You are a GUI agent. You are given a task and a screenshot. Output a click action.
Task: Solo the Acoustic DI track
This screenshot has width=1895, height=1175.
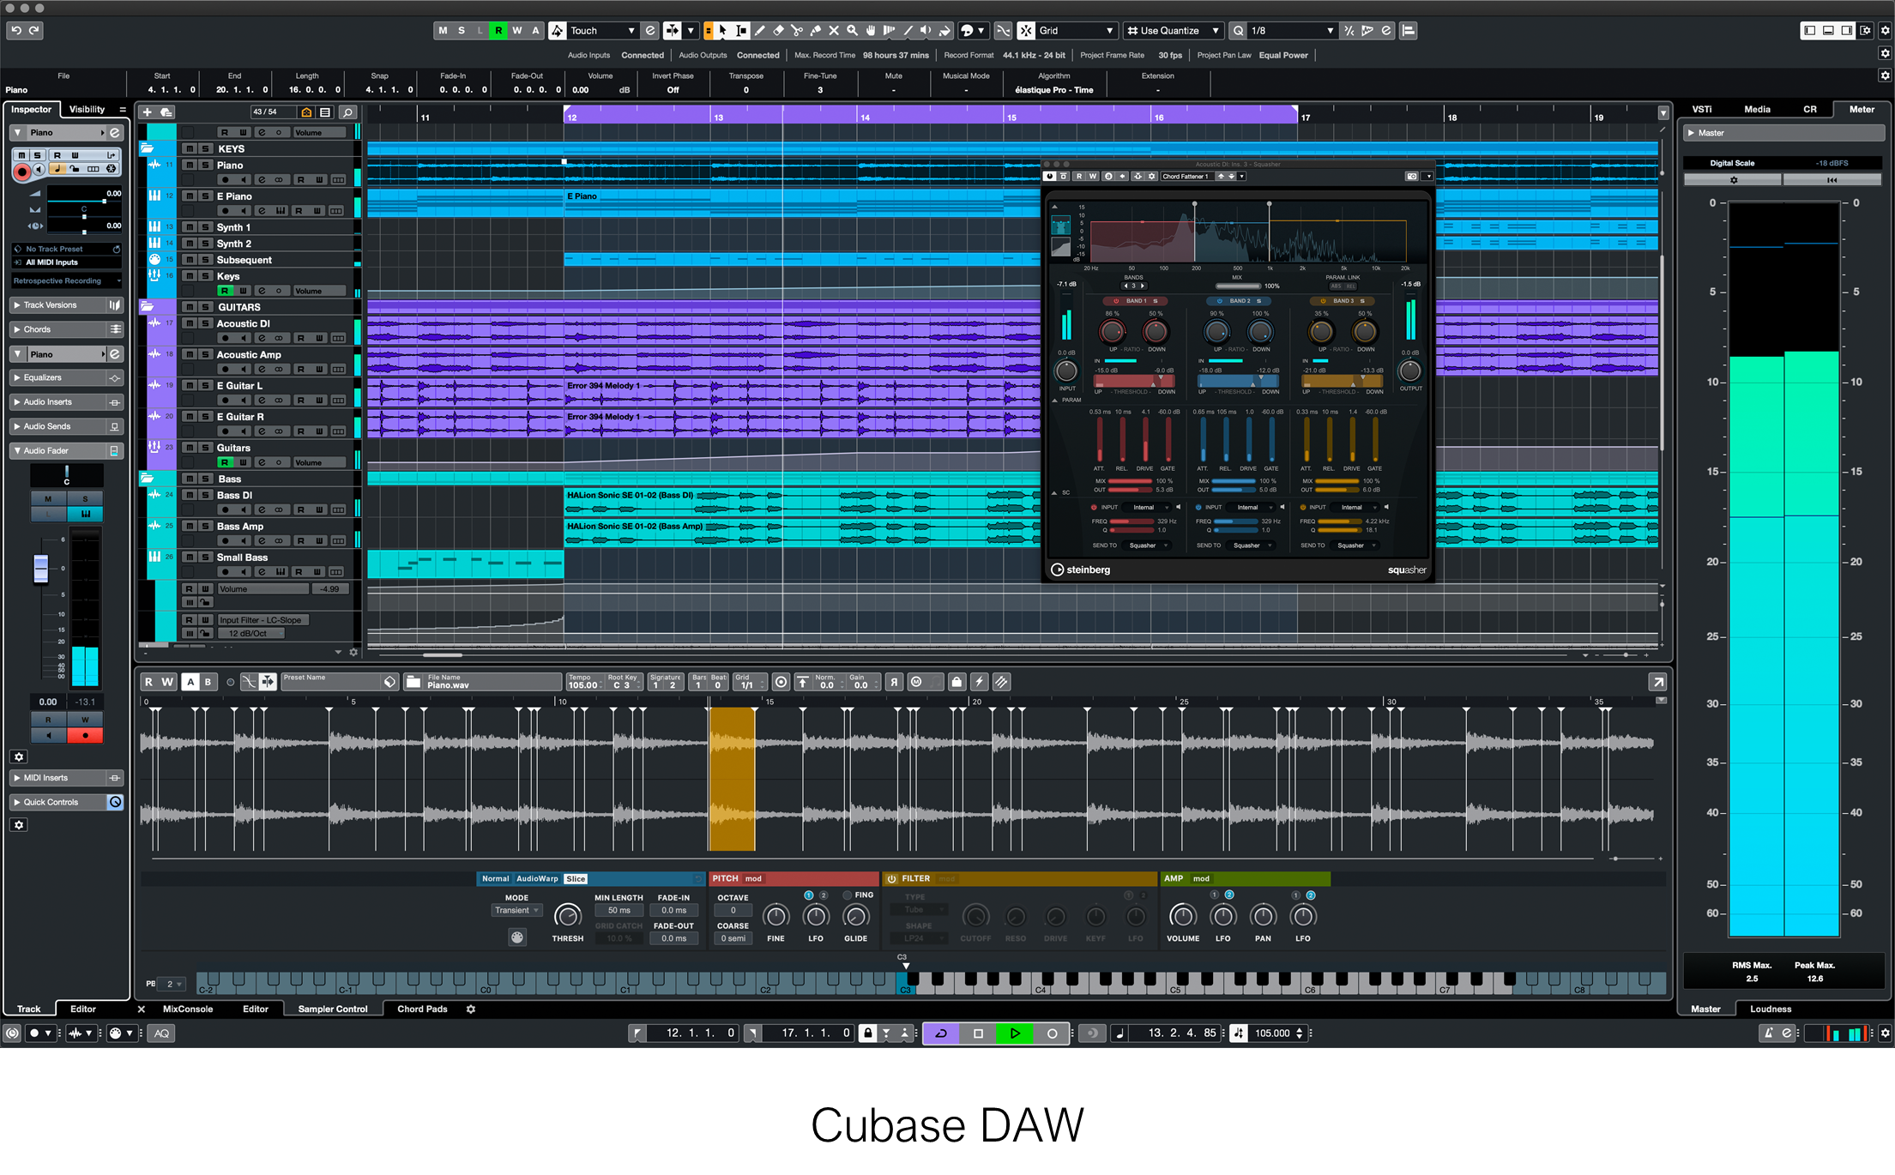[205, 323]
